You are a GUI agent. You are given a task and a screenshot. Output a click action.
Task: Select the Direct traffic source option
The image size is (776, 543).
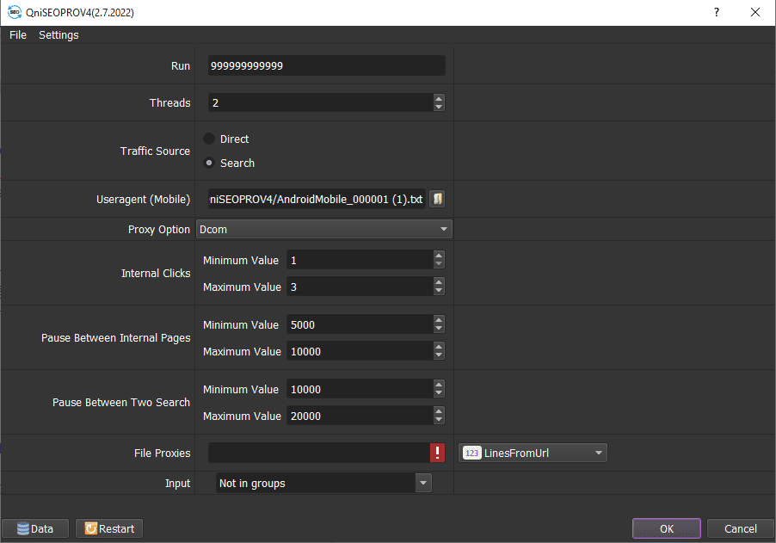point(209,139)
